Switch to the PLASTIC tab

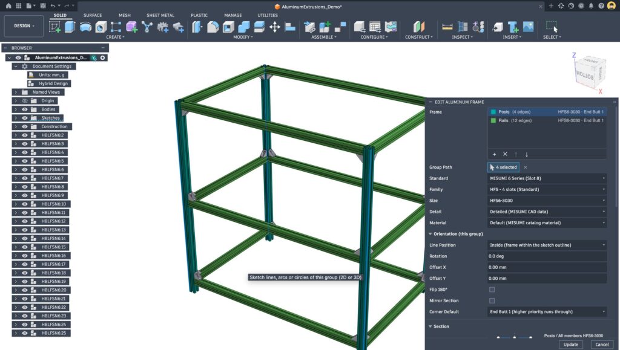199,15
